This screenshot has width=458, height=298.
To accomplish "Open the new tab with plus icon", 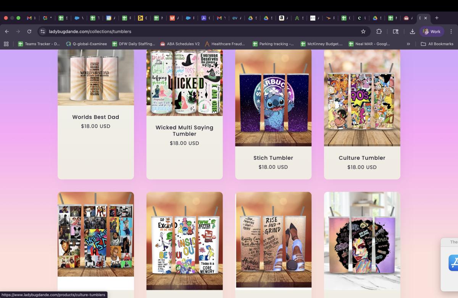I will 437,18.
